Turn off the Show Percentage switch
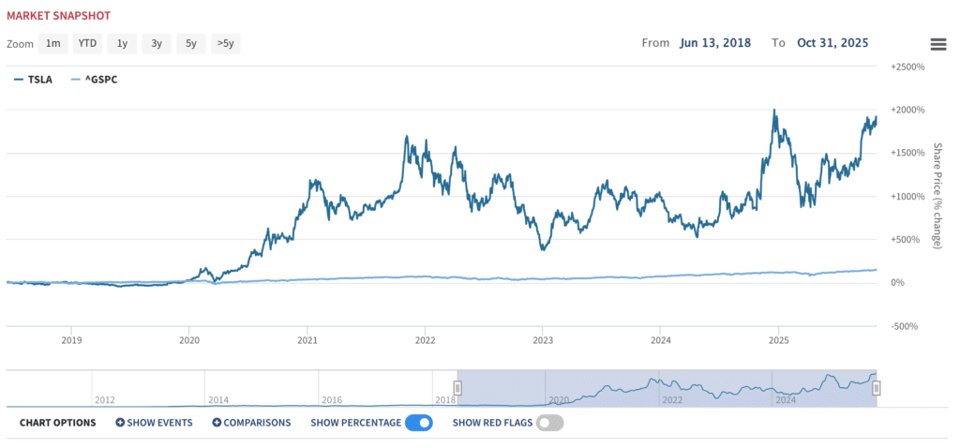This screenshot has width=960, height=448. point(419,423)
